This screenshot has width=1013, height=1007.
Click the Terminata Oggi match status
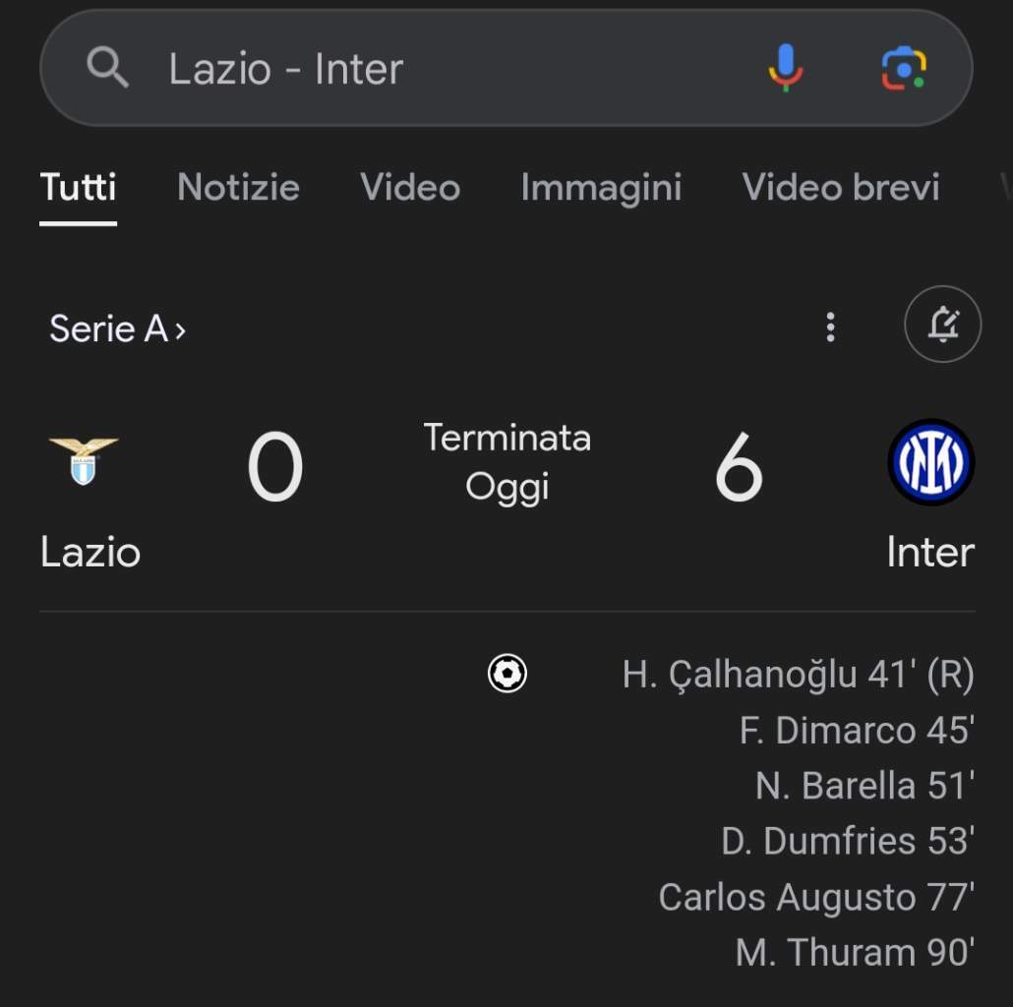pyautogui.click(x=507, y=462)
